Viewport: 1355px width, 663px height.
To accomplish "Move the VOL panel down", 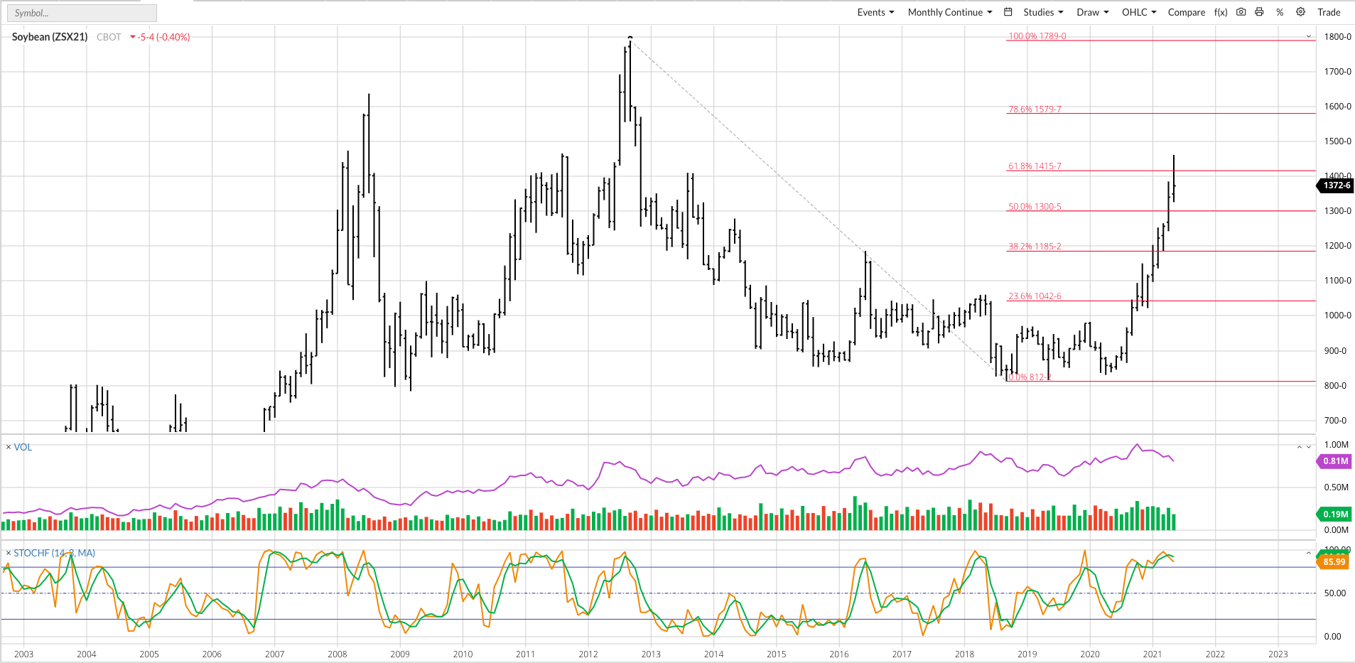I will coord(1310,447).
